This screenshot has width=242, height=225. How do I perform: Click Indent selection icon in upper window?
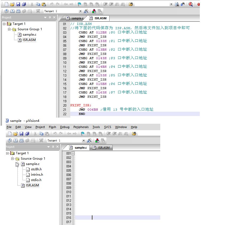[105, 4]
